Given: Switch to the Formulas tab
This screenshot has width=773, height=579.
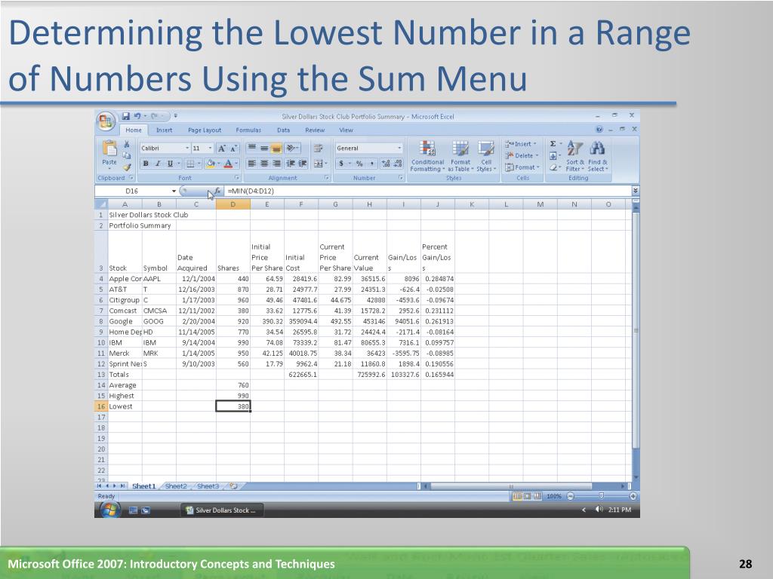Looking at the screenshot, I should click(248, 130).
